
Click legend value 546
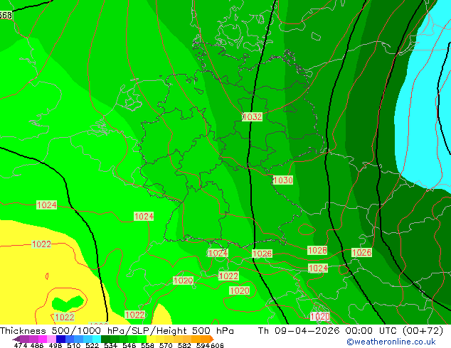129,345
